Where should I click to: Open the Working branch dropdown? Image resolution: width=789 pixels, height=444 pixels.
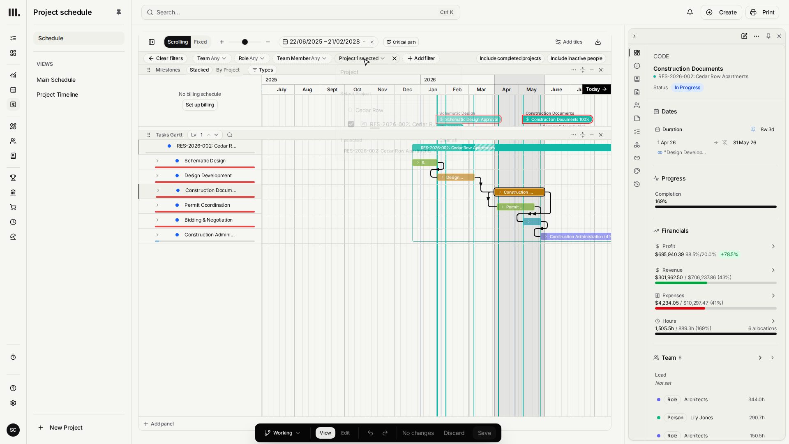283,433
